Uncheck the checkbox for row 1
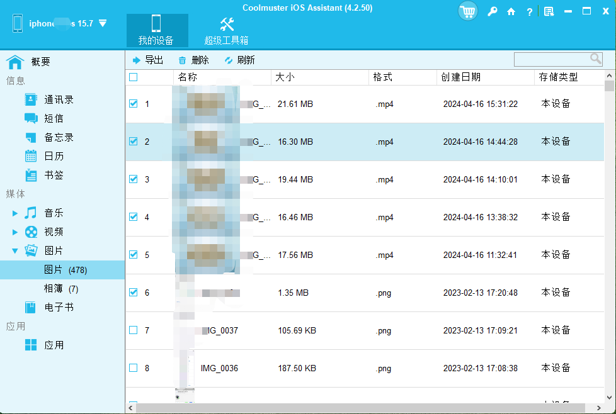 pos(133,104)
